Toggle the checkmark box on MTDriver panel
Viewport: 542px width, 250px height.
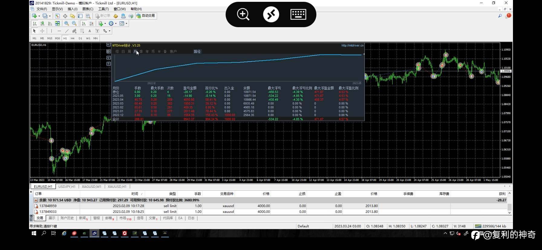click(x=109, y=58)
